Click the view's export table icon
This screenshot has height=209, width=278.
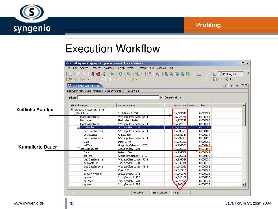tap(225, 86)
